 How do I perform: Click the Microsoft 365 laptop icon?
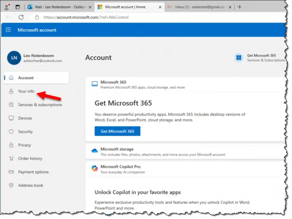coord(94,84)
